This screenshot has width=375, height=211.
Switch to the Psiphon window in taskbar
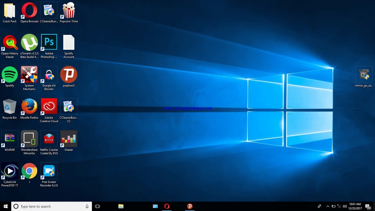pos(190,206)
